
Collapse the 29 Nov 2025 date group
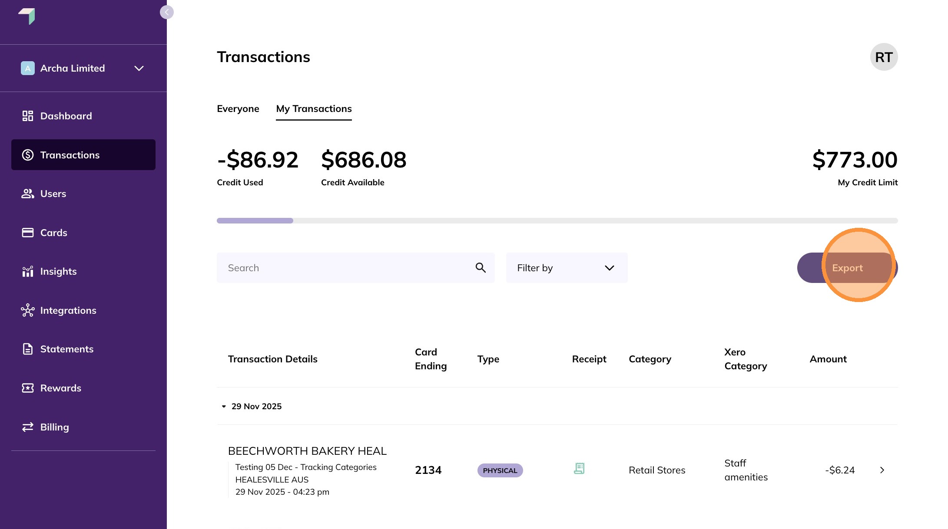click(x=224, y=407)
